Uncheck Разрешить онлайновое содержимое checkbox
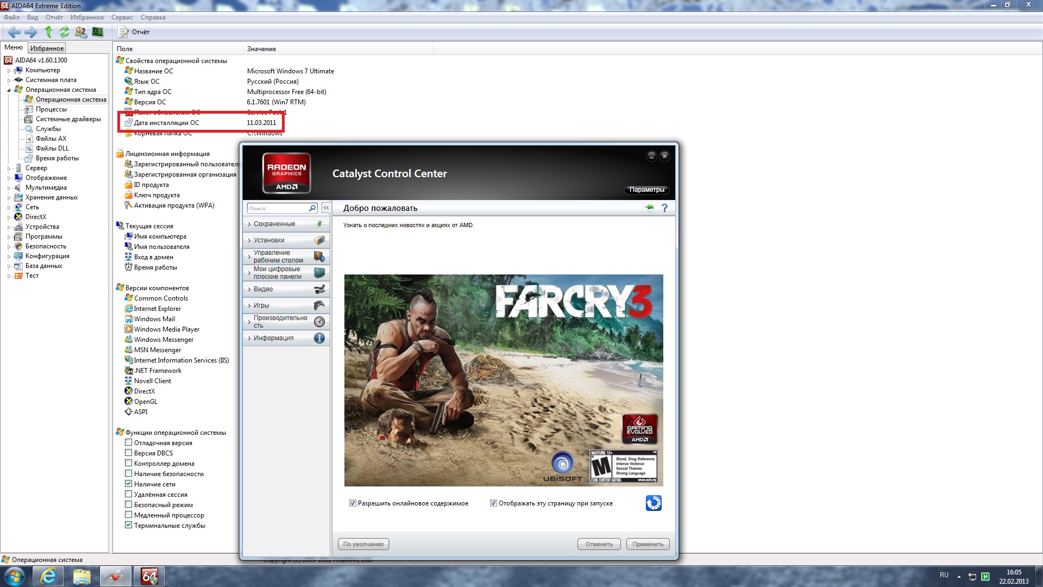 pyautogui.click(x=353, y=503)
